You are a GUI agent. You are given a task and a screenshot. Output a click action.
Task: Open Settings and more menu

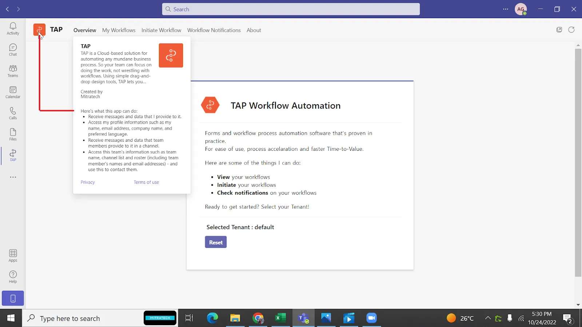coord(505,9)
